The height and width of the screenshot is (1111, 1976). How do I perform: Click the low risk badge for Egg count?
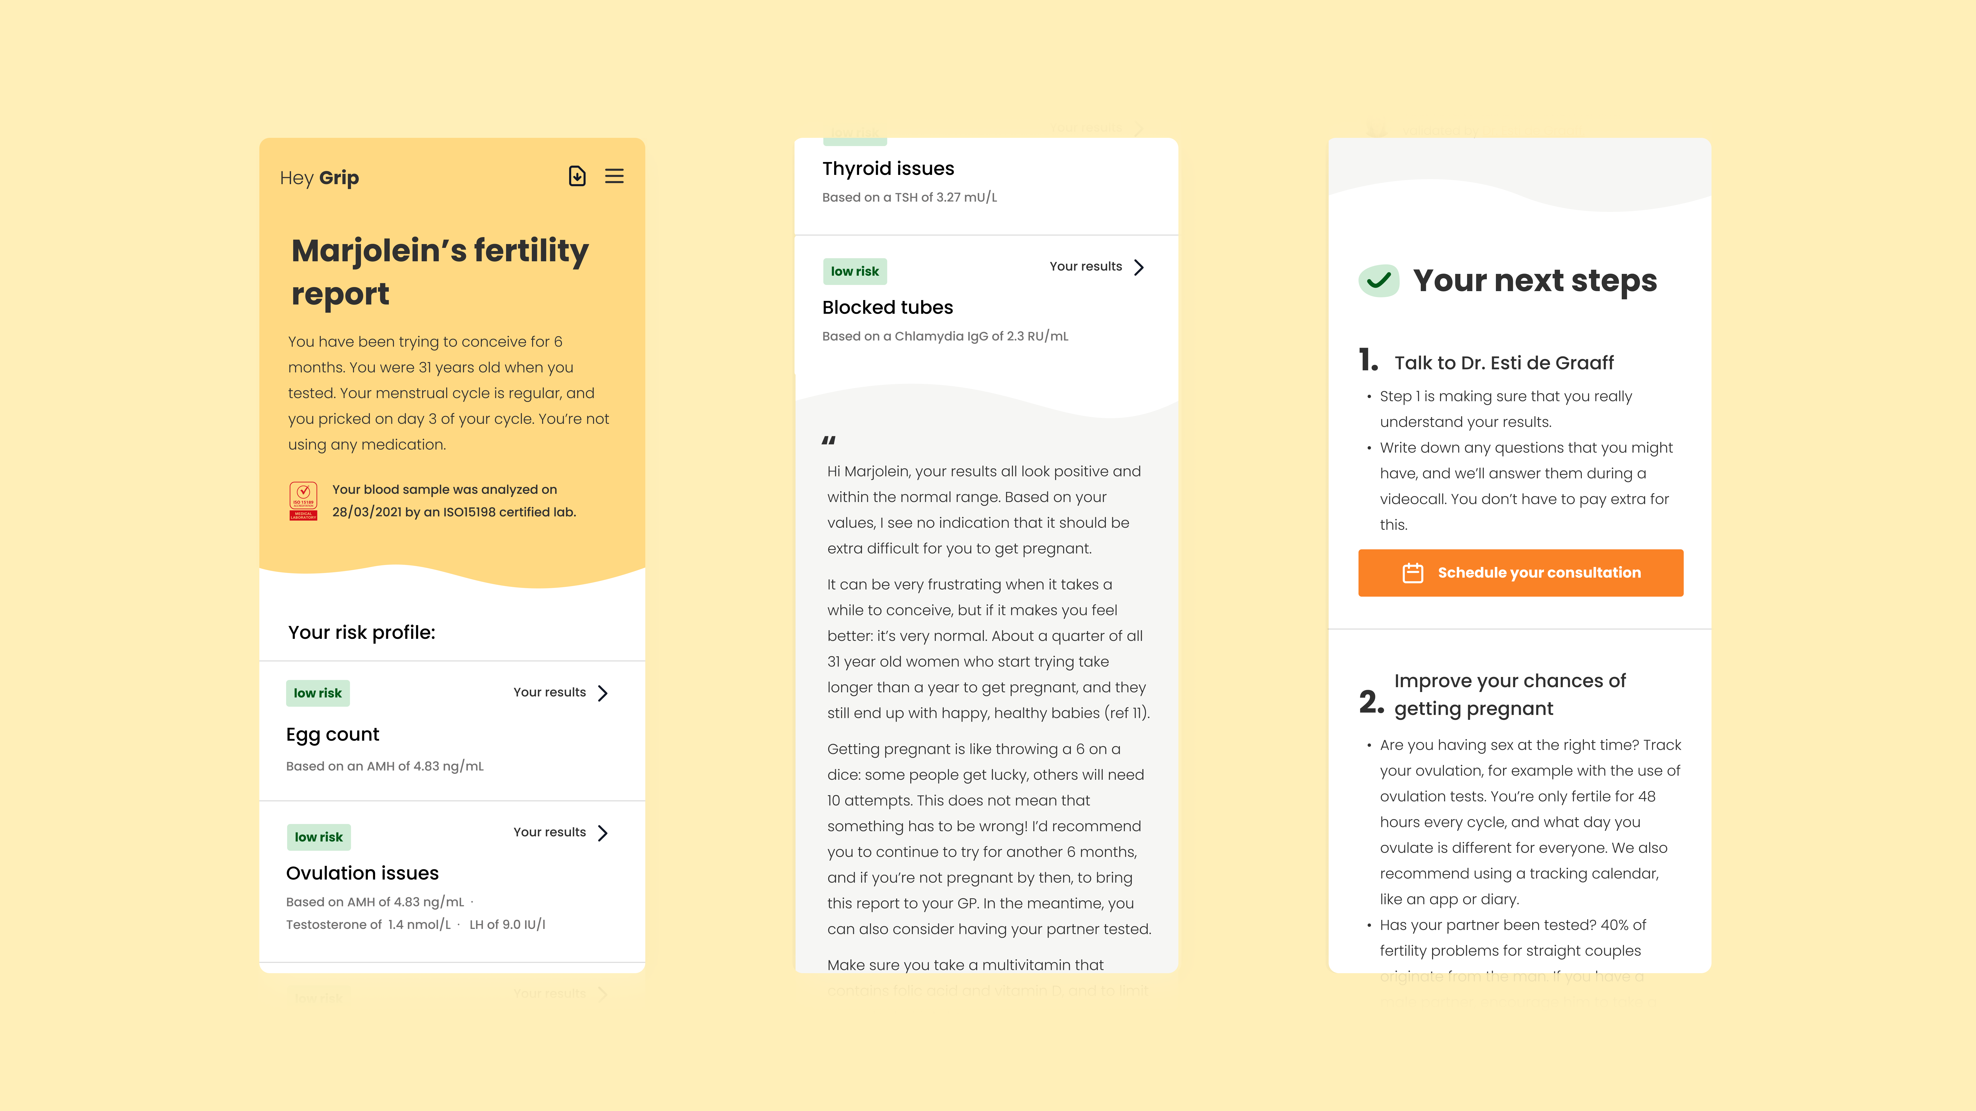pyautogui.click(x=317, y=693)
